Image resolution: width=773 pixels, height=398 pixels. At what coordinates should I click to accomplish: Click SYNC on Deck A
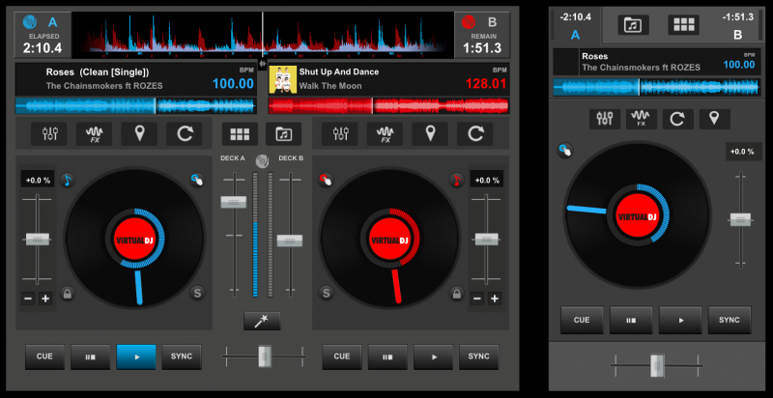pos(182,356)
